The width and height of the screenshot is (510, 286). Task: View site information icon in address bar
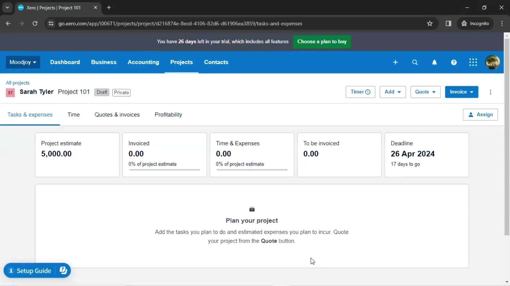click(51, 24)
